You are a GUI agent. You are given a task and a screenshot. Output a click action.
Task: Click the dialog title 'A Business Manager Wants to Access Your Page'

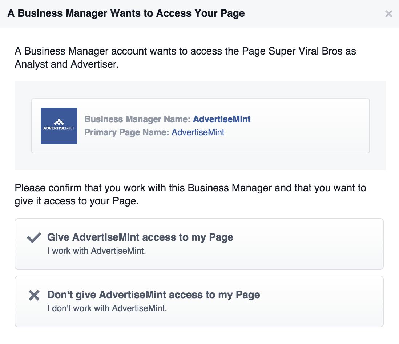(x=126, y=13)
